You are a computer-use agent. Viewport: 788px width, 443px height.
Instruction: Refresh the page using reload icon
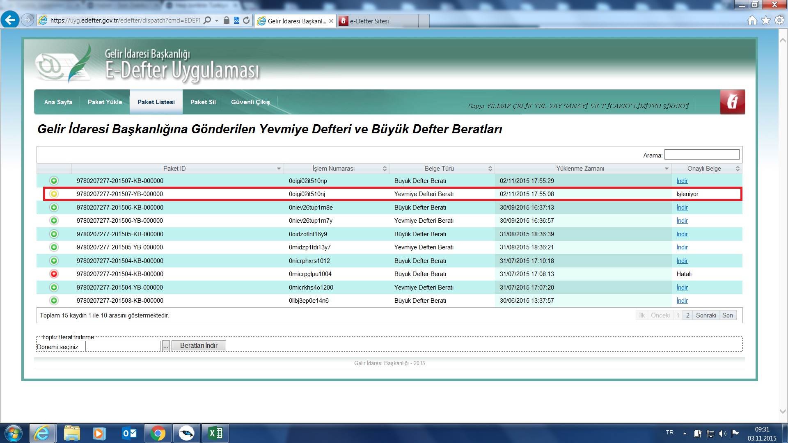(246, 21)
